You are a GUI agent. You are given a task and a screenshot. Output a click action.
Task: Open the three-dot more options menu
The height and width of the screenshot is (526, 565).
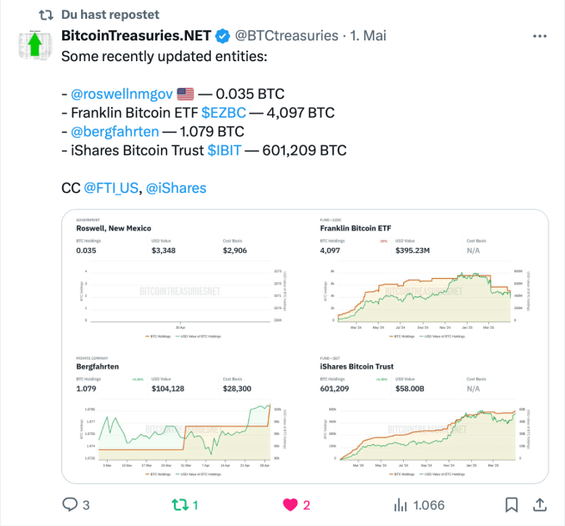pyautogui.click(x=540, y=37)
